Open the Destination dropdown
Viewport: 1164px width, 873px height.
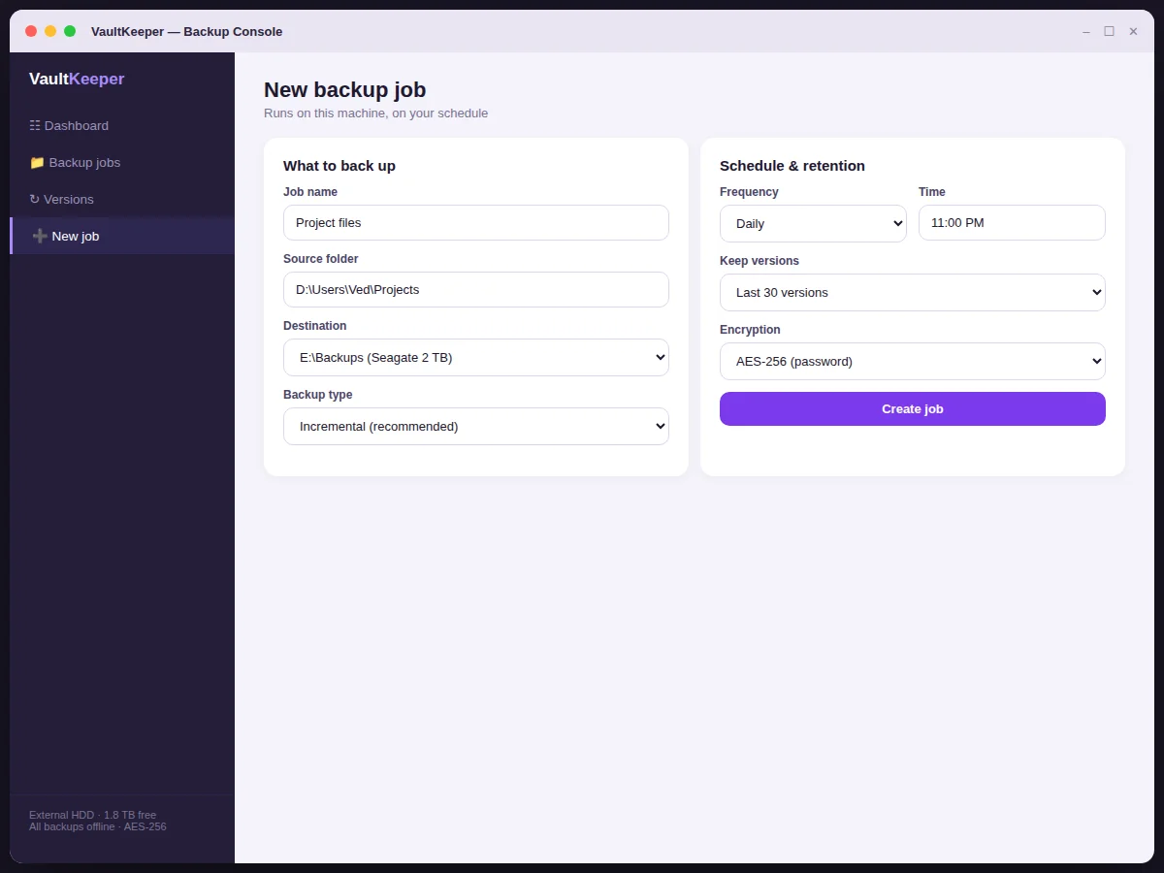(476, 357)
